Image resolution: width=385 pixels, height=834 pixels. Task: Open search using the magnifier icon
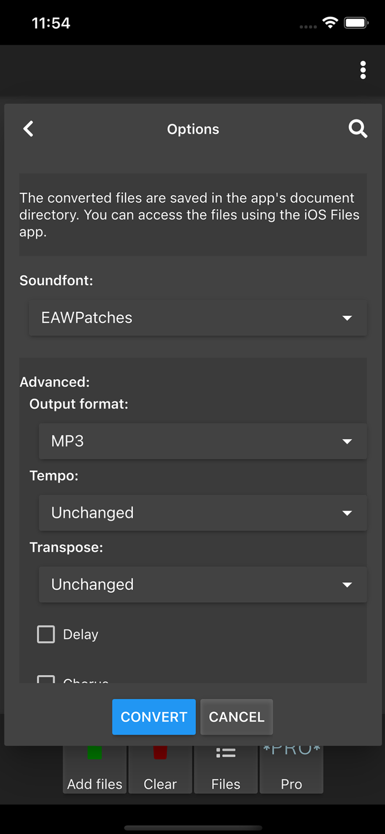click(x=358, y=128)
